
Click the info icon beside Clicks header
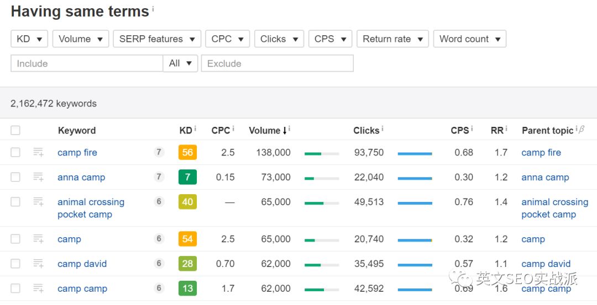coord(383,129)
